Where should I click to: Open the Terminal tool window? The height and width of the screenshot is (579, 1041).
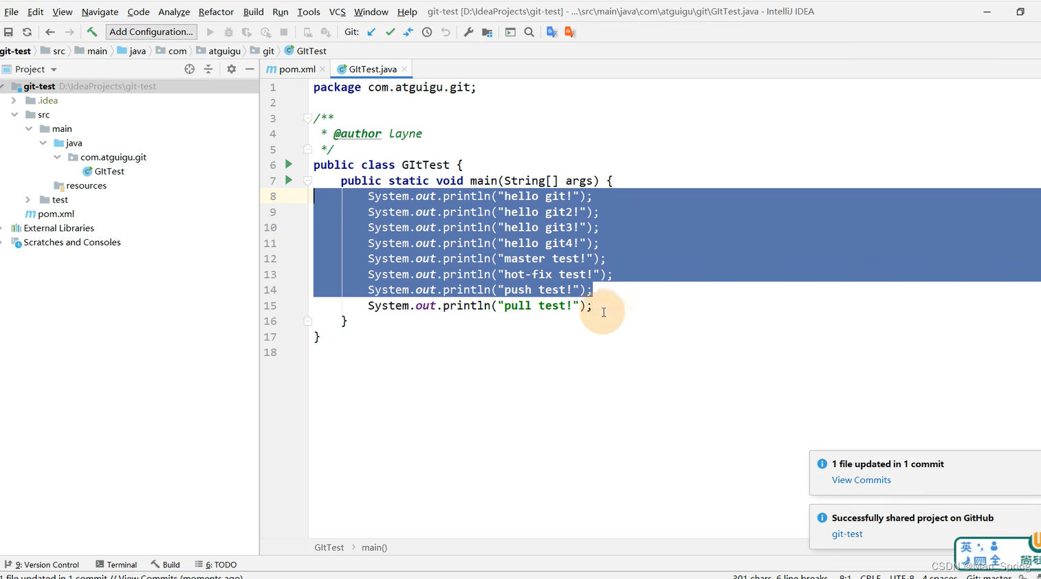(x=116, y=565)
